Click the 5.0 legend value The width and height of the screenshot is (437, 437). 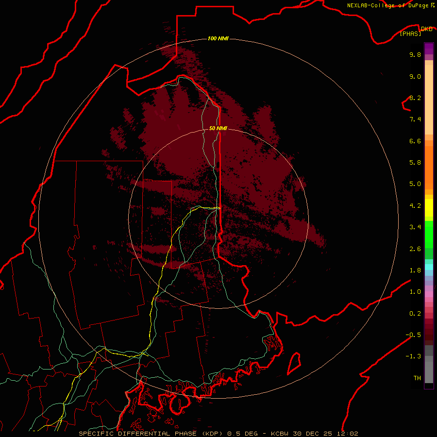[415, 184]
